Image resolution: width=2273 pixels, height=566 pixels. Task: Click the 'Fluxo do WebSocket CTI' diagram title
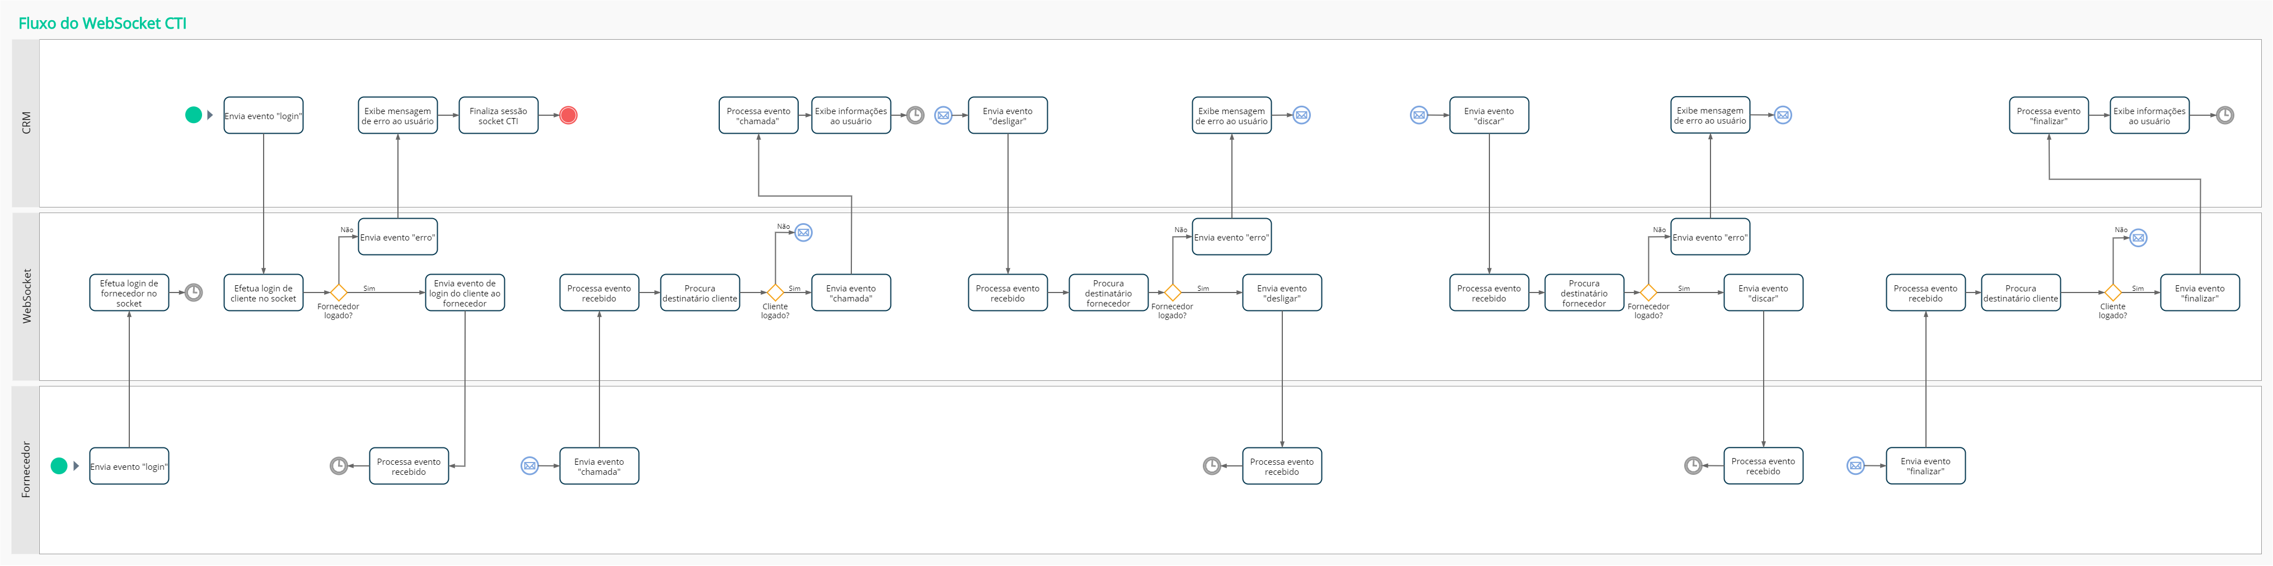[x=102, y=23]
